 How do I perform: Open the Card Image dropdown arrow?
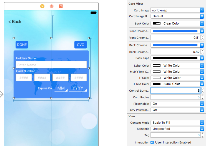[202, 10]
